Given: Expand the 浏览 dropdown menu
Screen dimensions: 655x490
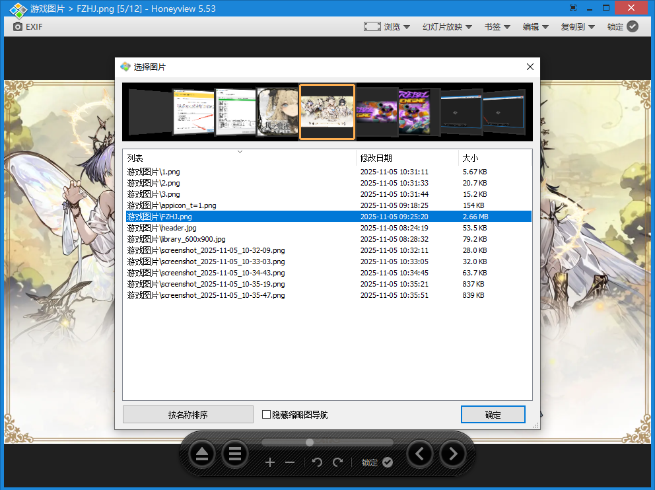Looking at the screenshot, I should tap(387, 26).
